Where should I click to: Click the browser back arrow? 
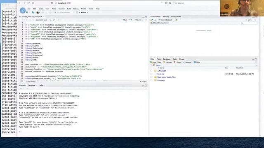pos(20,3)
